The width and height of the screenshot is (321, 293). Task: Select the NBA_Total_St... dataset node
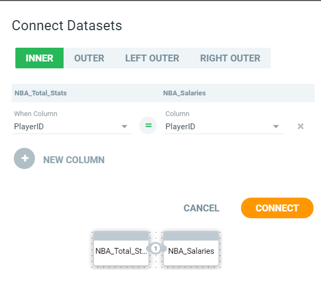coord(121,248)
